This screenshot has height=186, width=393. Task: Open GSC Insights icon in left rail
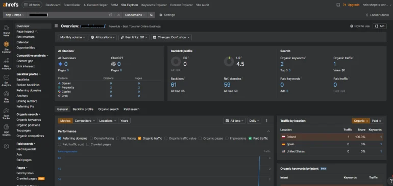pyautogui.click(x=6, y=130)
